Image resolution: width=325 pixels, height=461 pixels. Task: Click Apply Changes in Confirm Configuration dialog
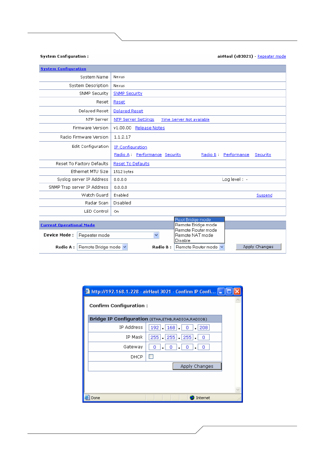[197, 366]
